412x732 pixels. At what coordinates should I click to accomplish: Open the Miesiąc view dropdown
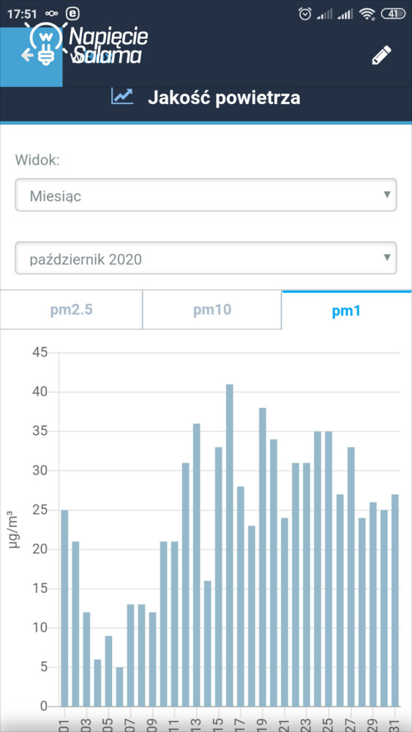(206, 195)
